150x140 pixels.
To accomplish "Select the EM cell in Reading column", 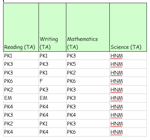I will [x=21, y=98].
